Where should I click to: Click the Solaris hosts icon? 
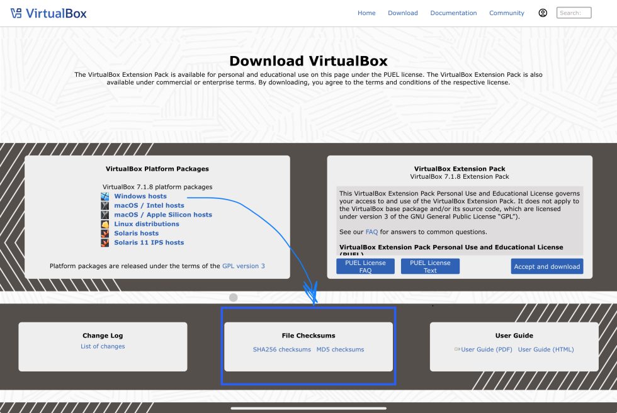[105, 234]
